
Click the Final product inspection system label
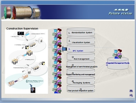80,91
